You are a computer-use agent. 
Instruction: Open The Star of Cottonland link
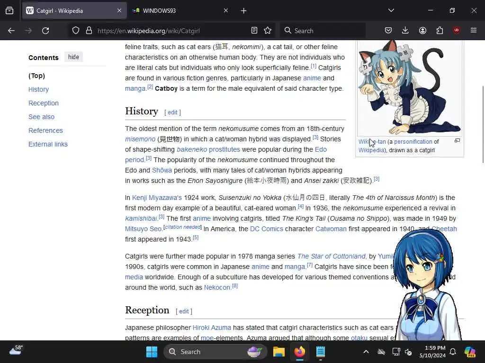331,256
